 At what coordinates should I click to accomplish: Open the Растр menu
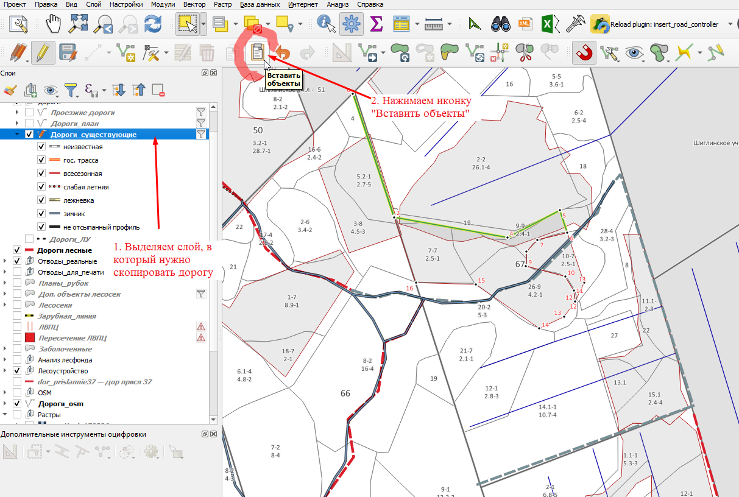coord(223,4)
